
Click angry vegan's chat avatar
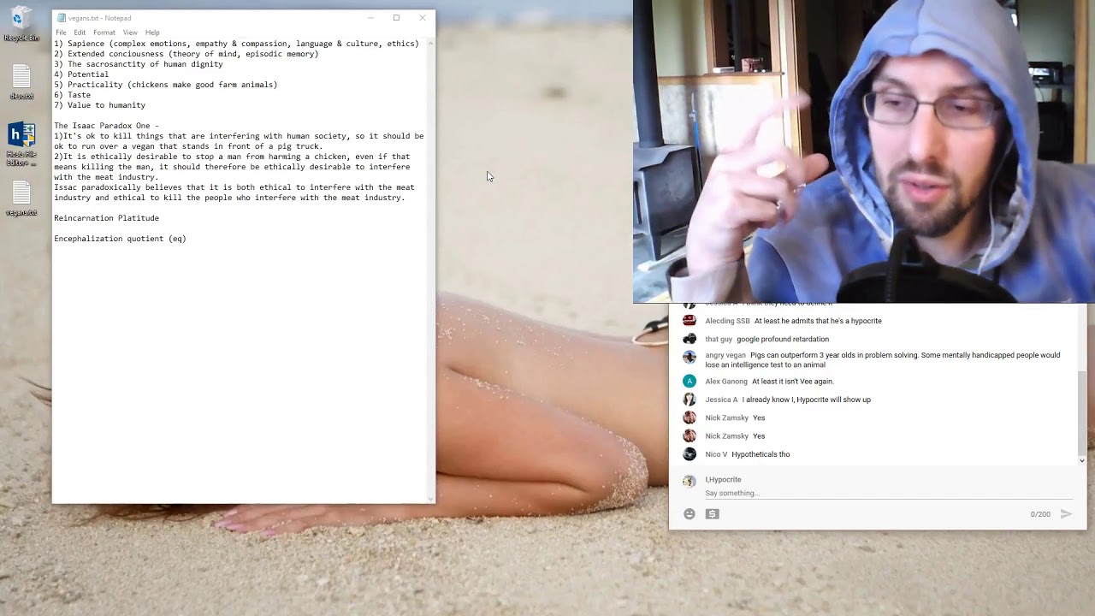[690, 358]
